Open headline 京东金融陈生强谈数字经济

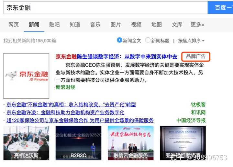116,56
